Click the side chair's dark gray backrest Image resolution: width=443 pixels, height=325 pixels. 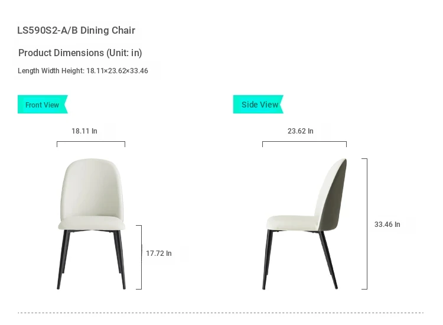point(335,198)
